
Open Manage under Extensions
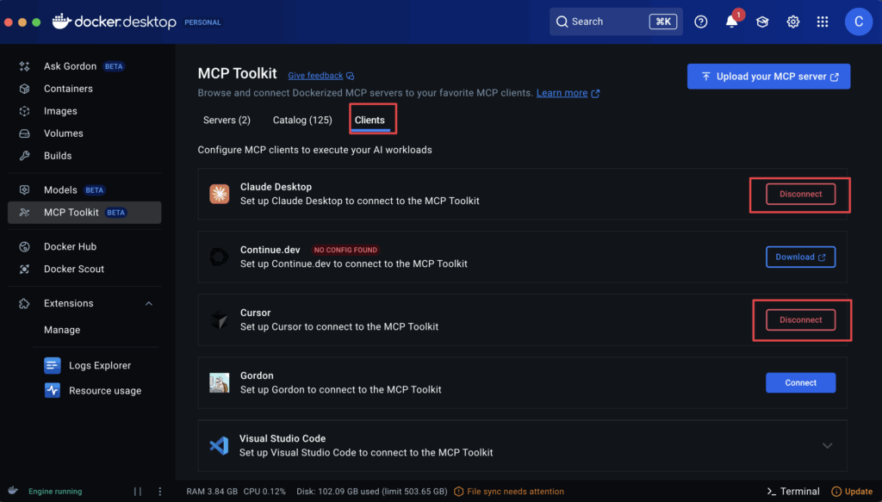[62, 330]
